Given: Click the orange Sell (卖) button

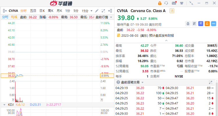Looking at the screenshot, I should 207,24.
